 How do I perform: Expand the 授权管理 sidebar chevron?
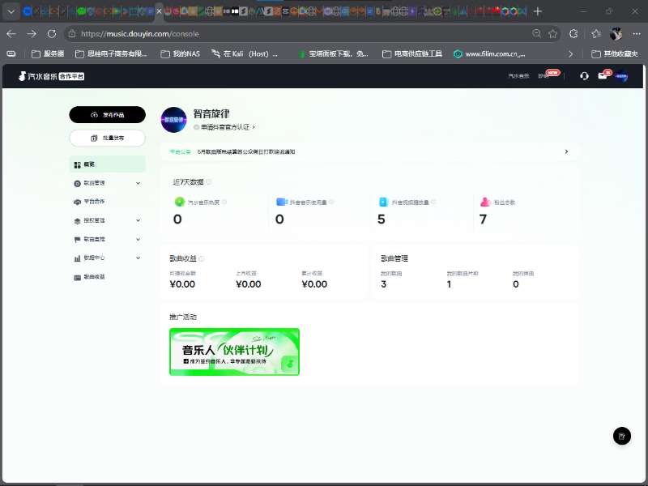click(138, 220)
